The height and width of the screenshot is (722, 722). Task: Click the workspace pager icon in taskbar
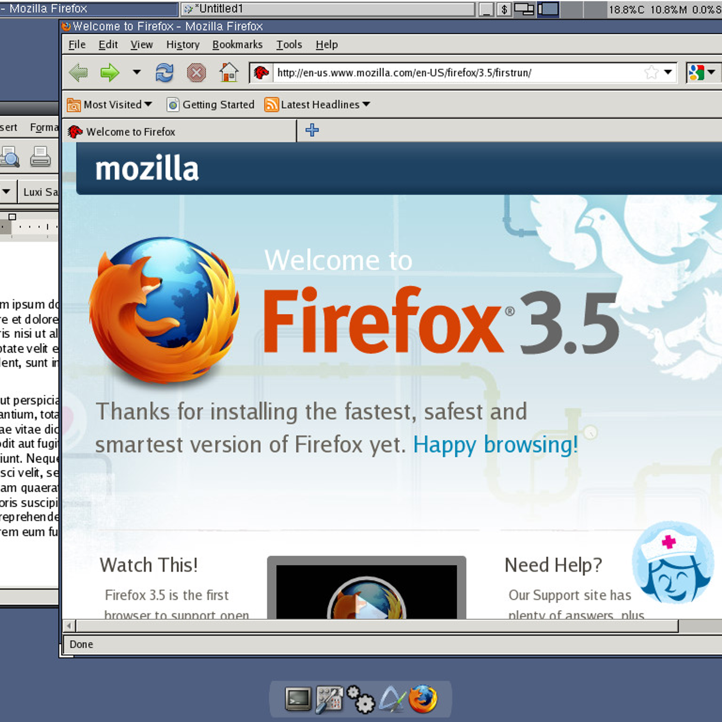pos(548,9)
